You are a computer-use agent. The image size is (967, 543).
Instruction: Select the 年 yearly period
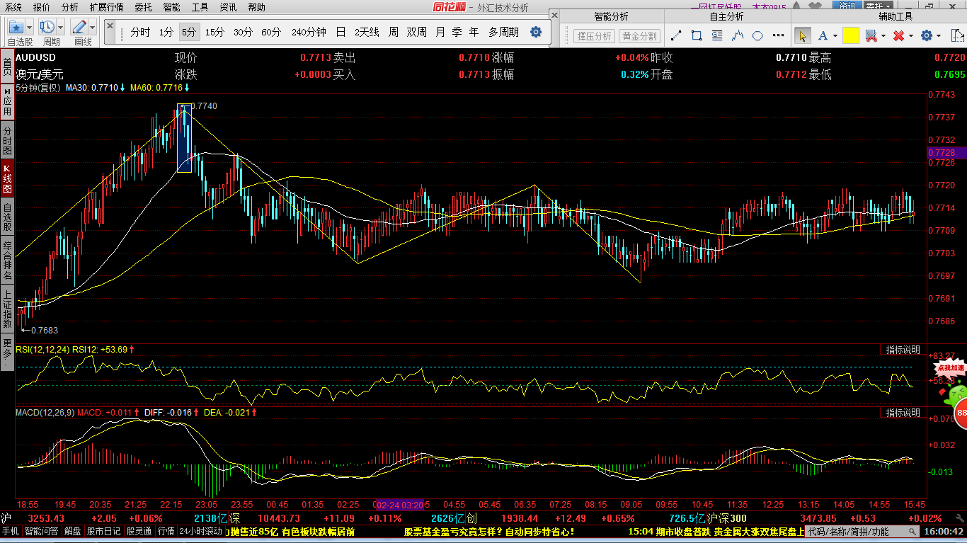(474, 32)
